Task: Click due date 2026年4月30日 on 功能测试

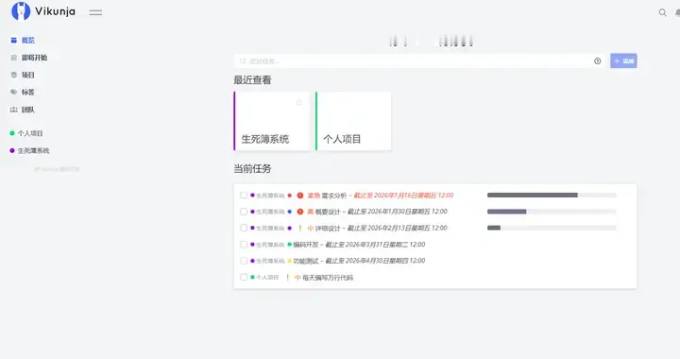Action: coord(375,261)
